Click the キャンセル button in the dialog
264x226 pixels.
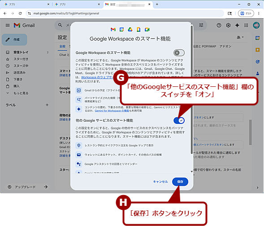(160, 182)
